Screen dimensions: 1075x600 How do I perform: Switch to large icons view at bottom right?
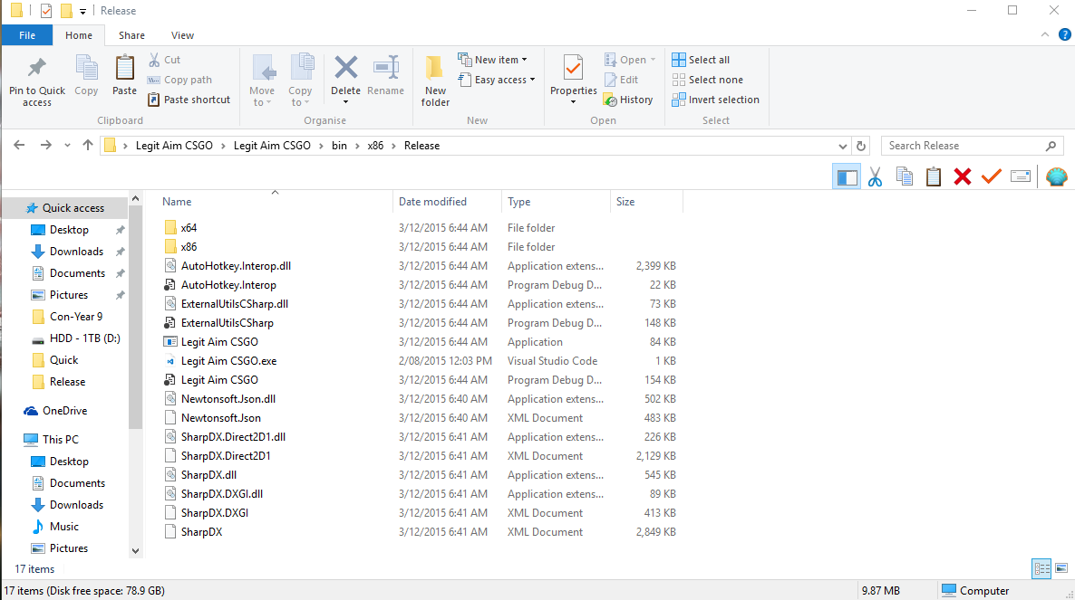[x=1061, y=568]
